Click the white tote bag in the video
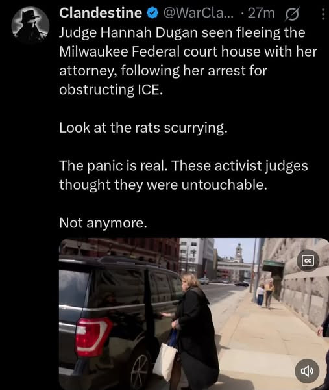Image resolution: width=329 pixels, height=390 pixels. coord(165,361)
